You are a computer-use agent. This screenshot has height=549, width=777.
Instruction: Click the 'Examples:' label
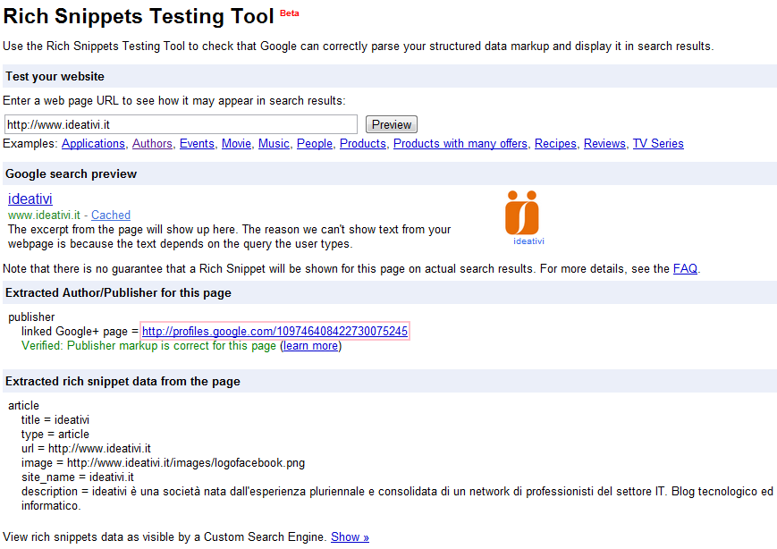pyautogui.click(x=30, y=144)
